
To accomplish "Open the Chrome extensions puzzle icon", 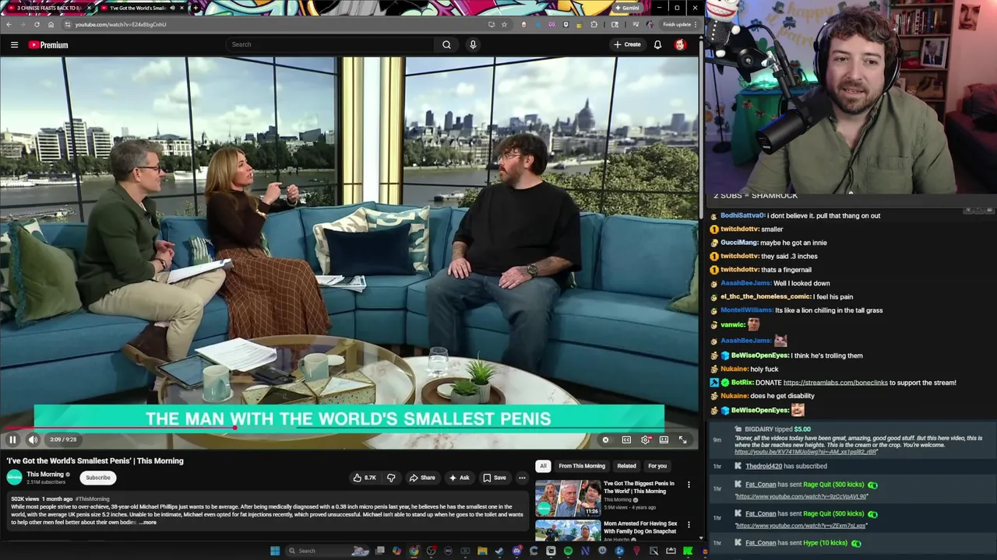I will 594,24.
